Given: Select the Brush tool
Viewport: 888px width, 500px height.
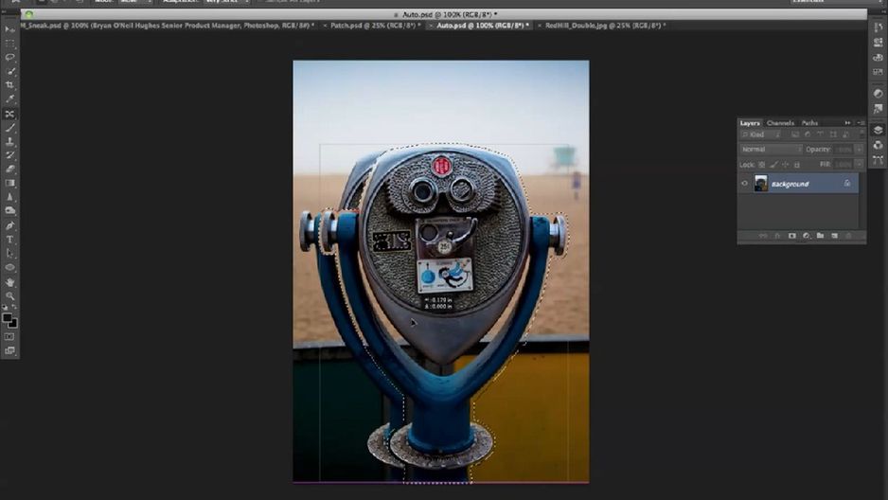Looking at the screenshot, I should [x=9, y=128].
